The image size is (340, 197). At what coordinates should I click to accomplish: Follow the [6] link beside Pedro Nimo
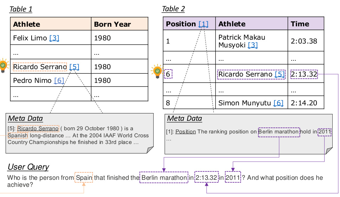[59, 80]
